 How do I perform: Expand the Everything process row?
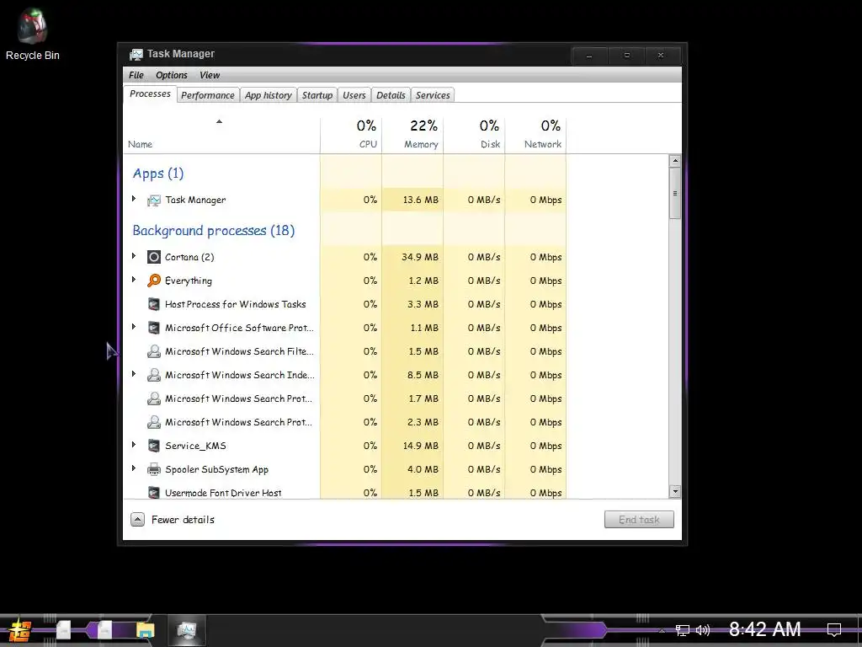pos(134,280)
